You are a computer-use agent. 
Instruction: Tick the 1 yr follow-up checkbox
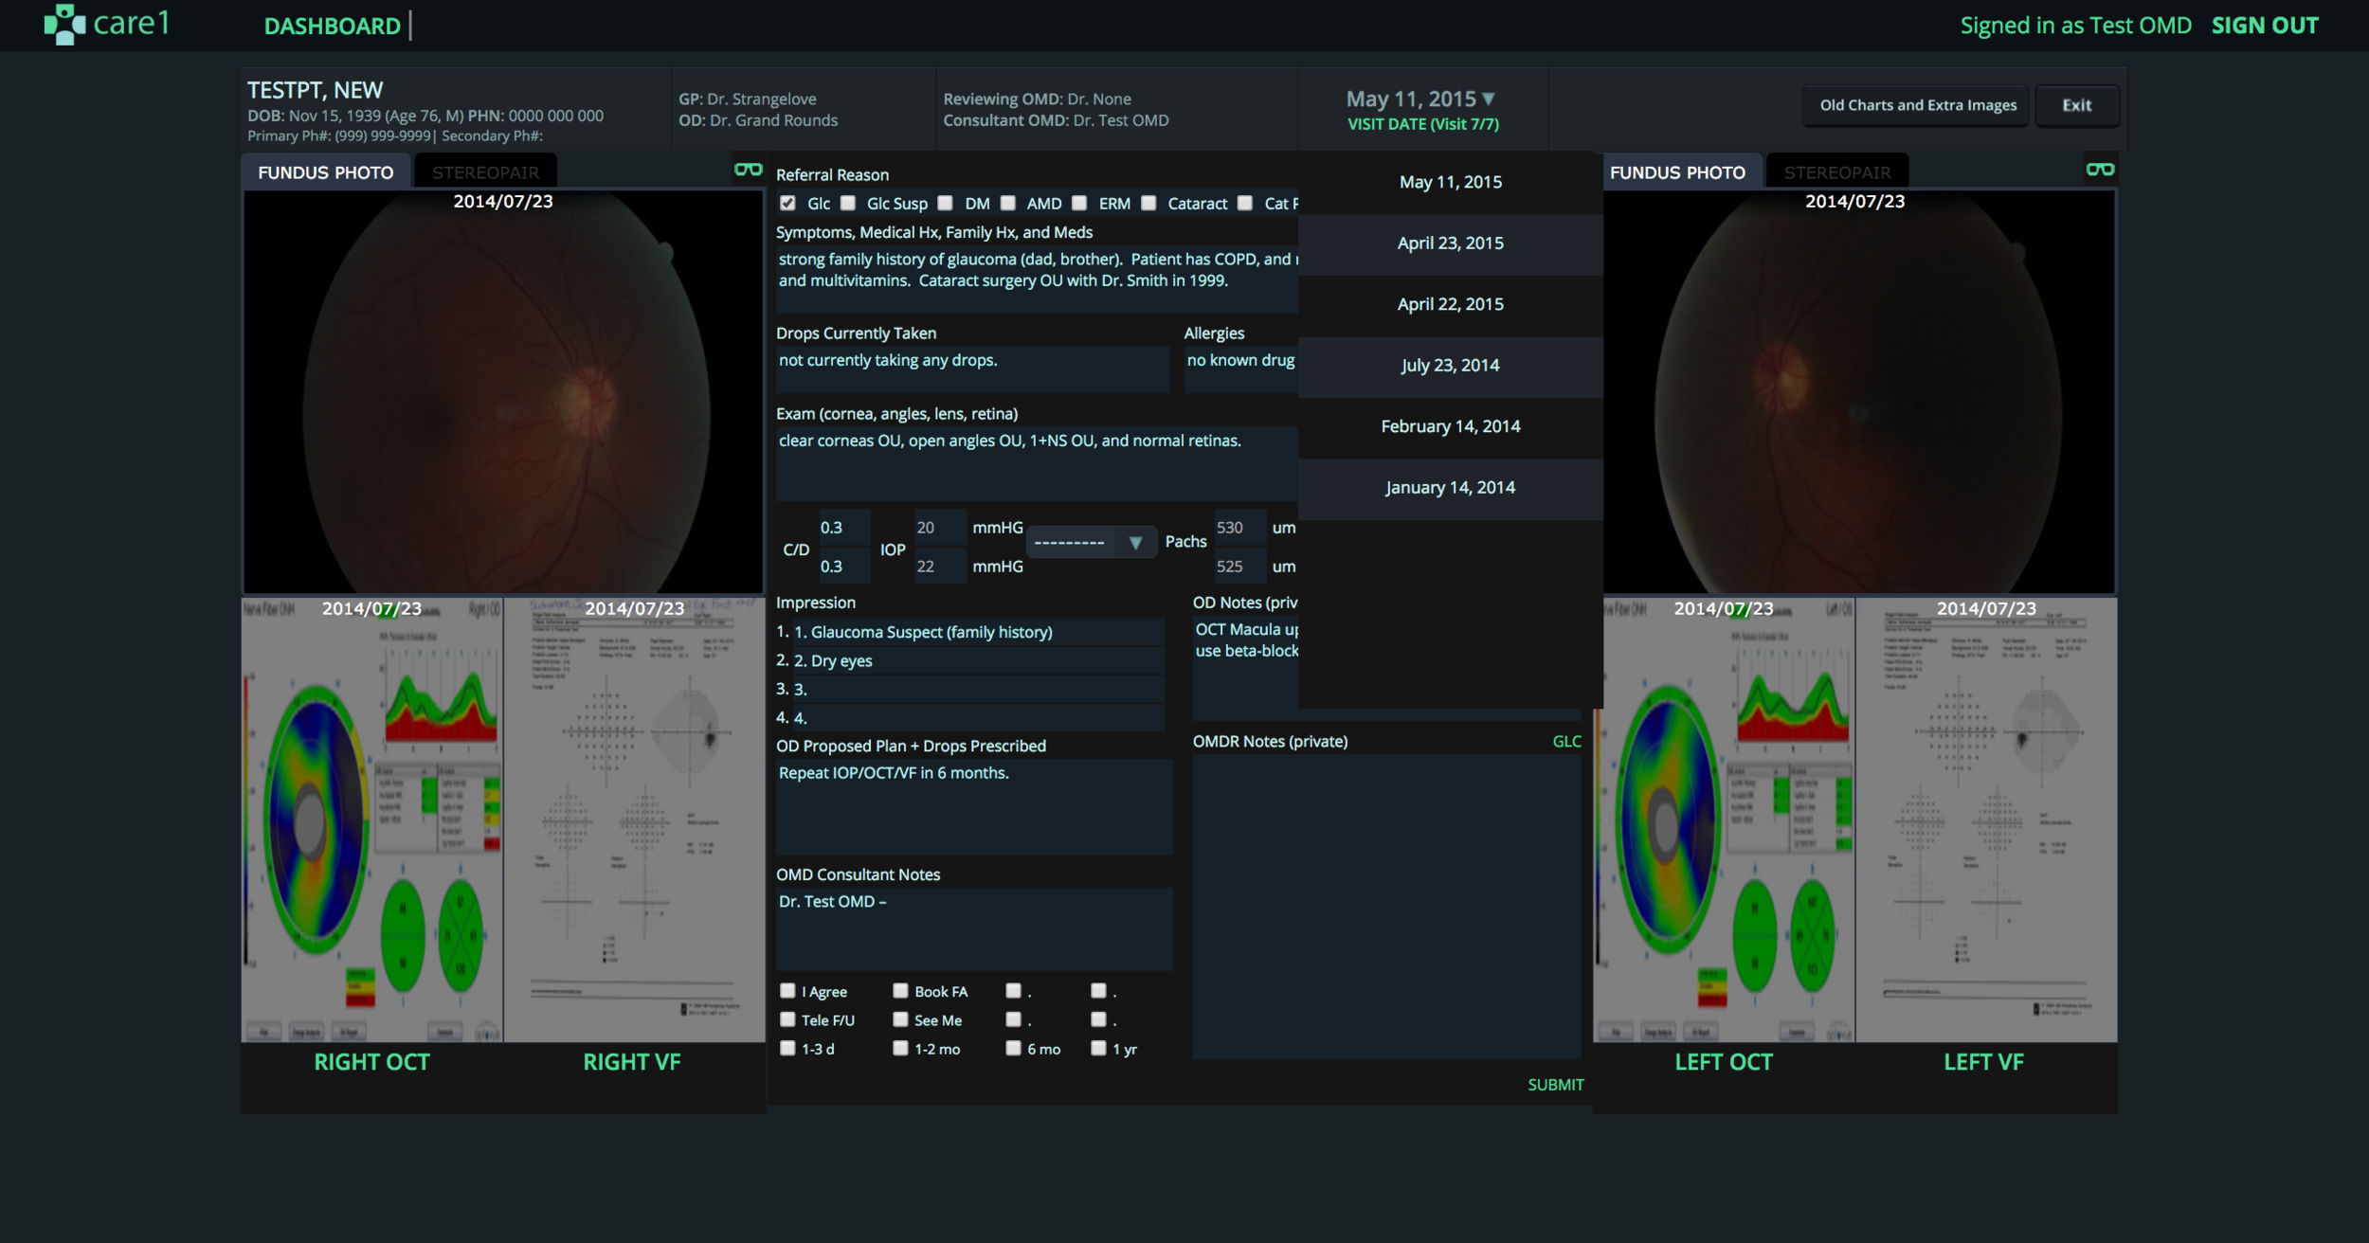pyautogui.click(x=1098, y=1048)
